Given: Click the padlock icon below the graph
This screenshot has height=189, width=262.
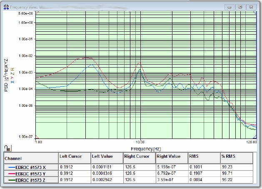Looking at the screenshot, I should click(6, 147).
